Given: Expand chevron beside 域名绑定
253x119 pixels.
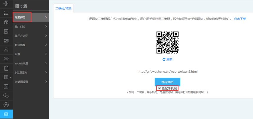Looking at the screenshot, I should [46, 17].
